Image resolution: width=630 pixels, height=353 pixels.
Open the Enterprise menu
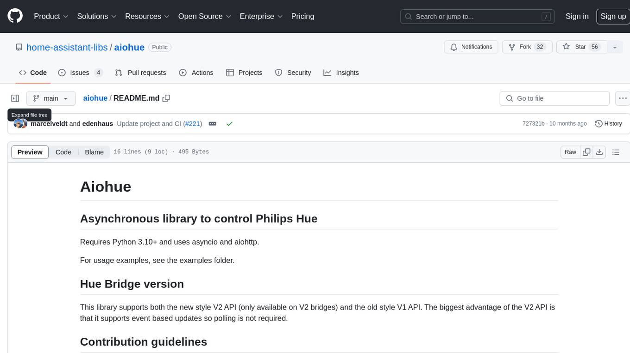point(261,16)
